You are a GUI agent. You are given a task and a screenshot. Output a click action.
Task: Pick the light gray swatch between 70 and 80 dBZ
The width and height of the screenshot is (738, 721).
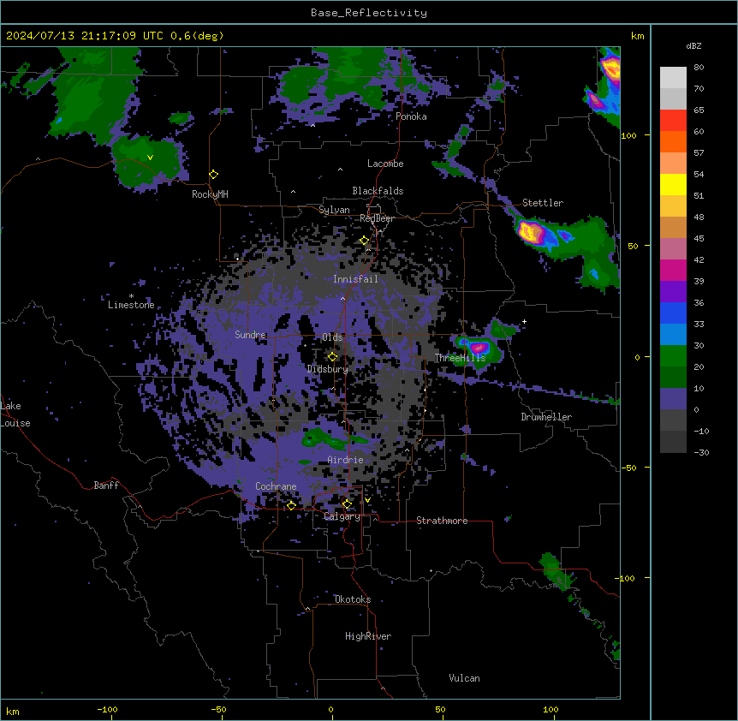673,78
